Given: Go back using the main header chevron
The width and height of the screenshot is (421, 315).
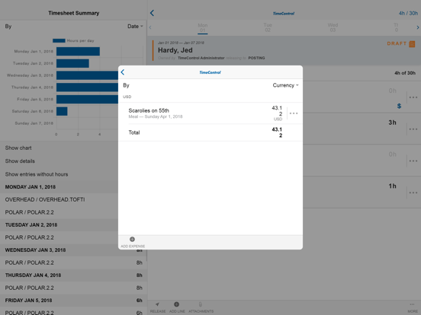Looking at the screenshot, I should pos(152,13).
